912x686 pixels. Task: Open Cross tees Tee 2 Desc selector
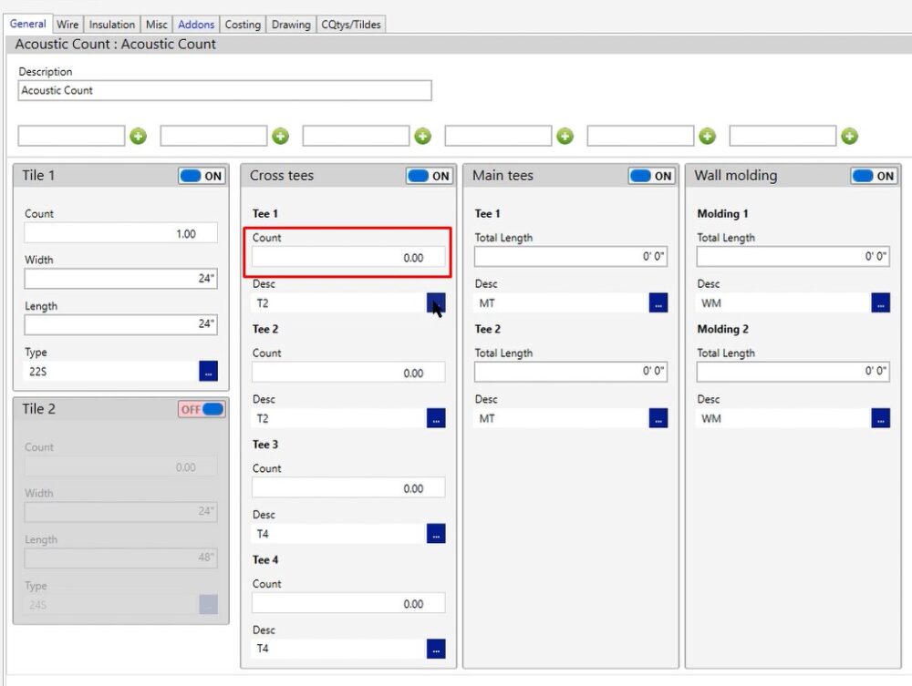[436, 418]
